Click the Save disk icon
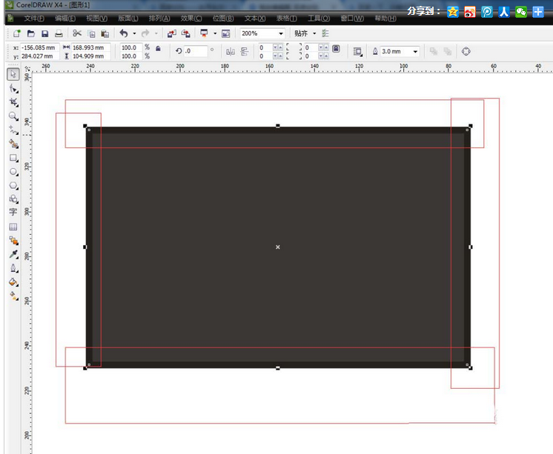 point(44,34)
